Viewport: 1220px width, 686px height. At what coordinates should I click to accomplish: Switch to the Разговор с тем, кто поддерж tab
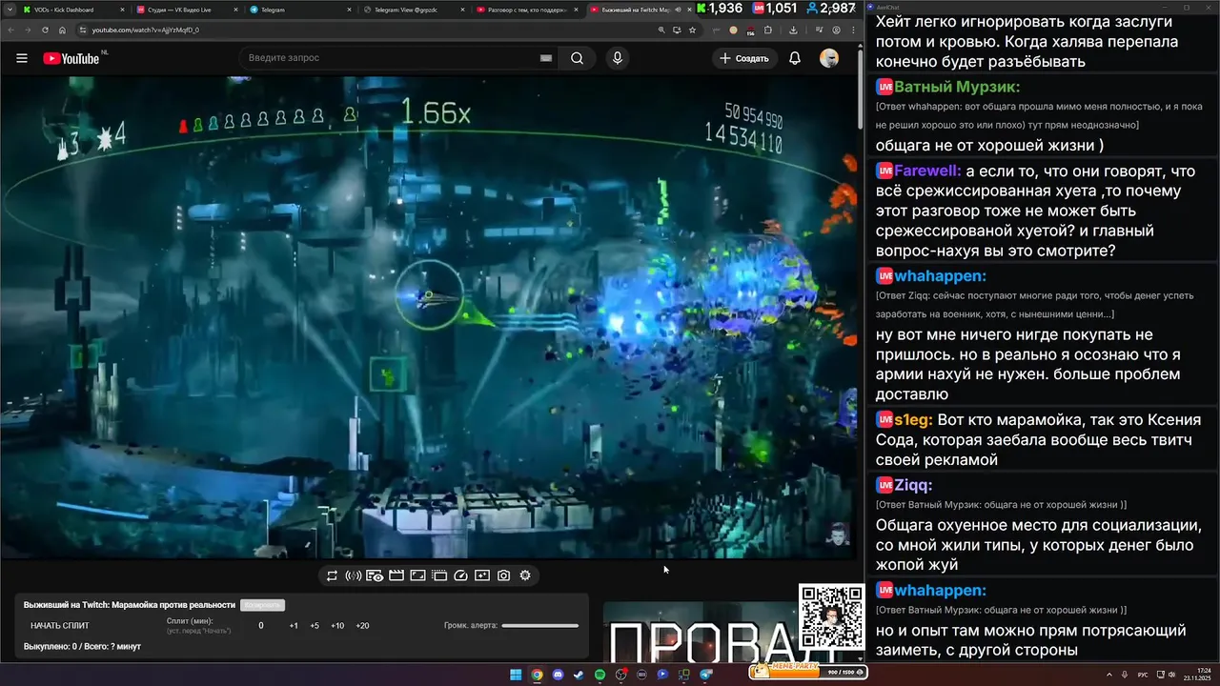[x=526, y=10]
